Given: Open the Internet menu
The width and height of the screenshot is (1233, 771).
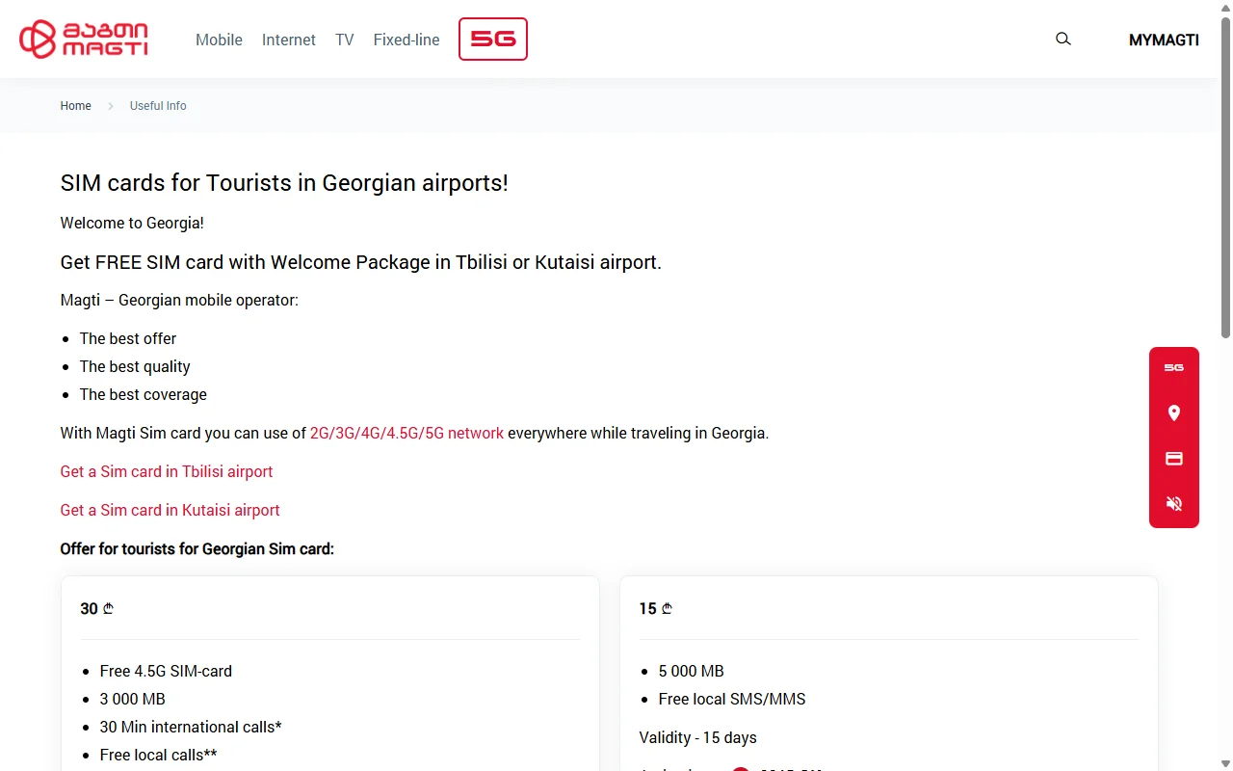Looking at the screenshot, I should pos(289,40).
